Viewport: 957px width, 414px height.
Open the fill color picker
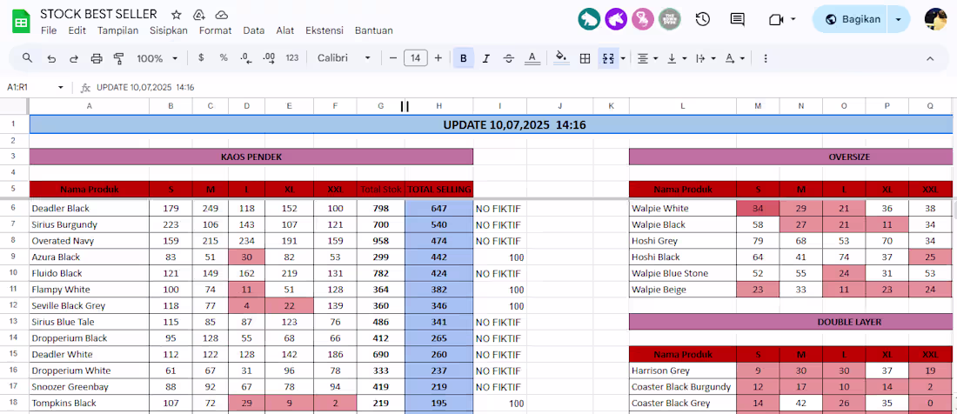tap(562, 58)
